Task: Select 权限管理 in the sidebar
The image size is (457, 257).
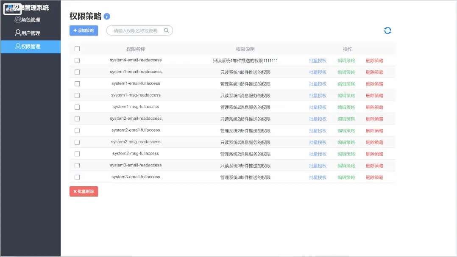Action: click(31, 47)
